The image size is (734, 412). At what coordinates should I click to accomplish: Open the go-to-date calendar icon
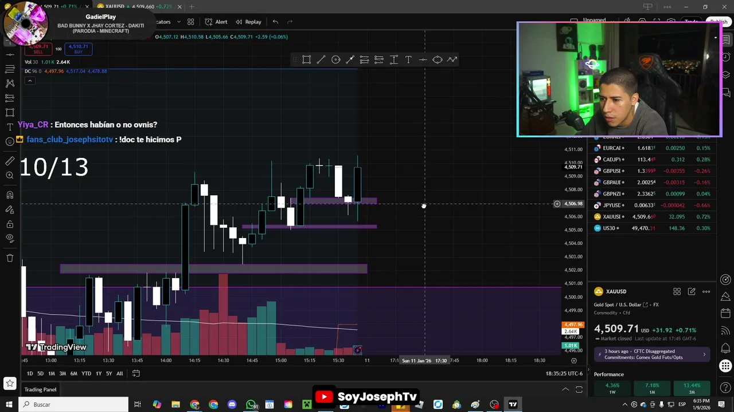pos(136,374)
